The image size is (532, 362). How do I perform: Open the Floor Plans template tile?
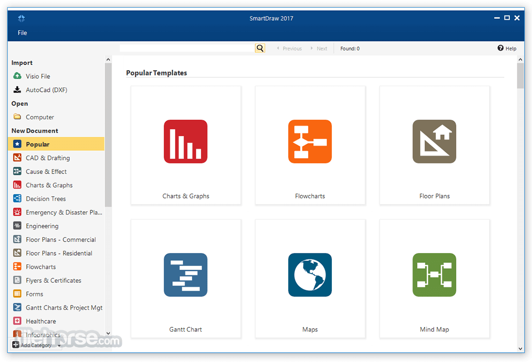pos(434,145)
